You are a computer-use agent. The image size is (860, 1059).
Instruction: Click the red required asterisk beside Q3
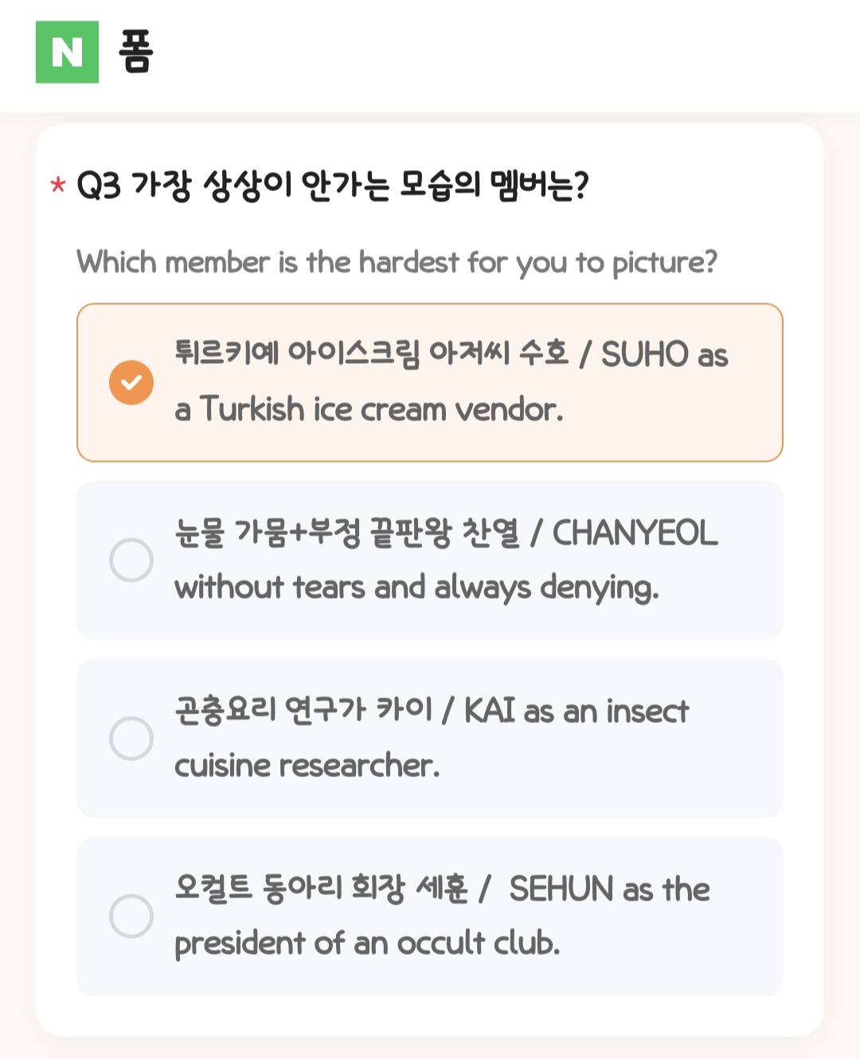(x=57, y=186)
